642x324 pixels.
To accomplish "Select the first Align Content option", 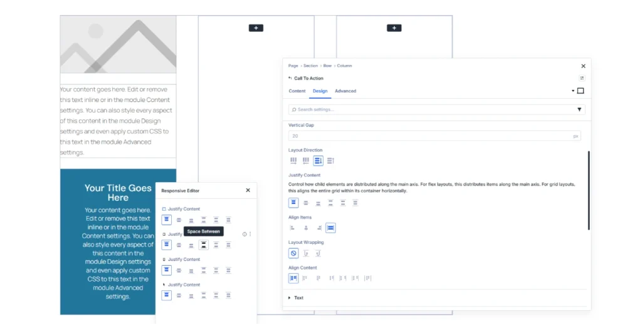I will tap(293, 278).
